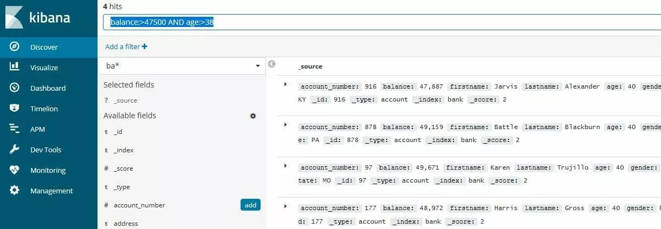Collapse the fields sidebar with arrow button

point(272,64)
